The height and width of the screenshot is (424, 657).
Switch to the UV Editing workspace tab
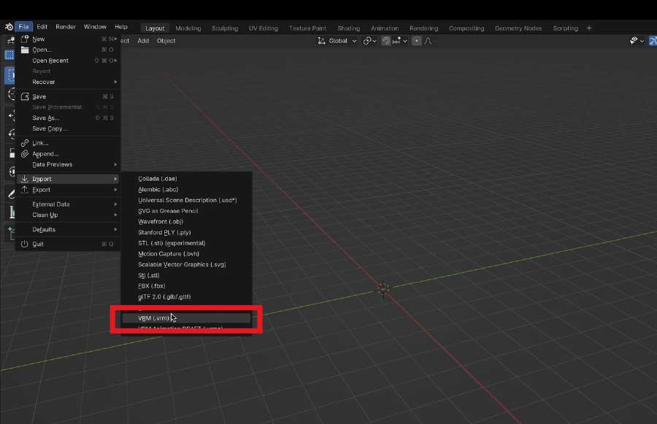(x=264, y=28)
